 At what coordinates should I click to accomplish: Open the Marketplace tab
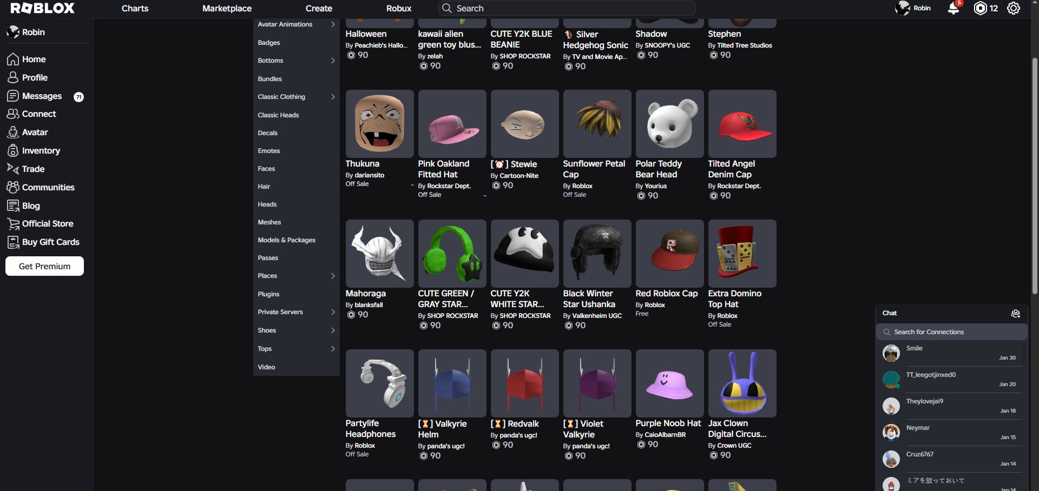point(227,9)
